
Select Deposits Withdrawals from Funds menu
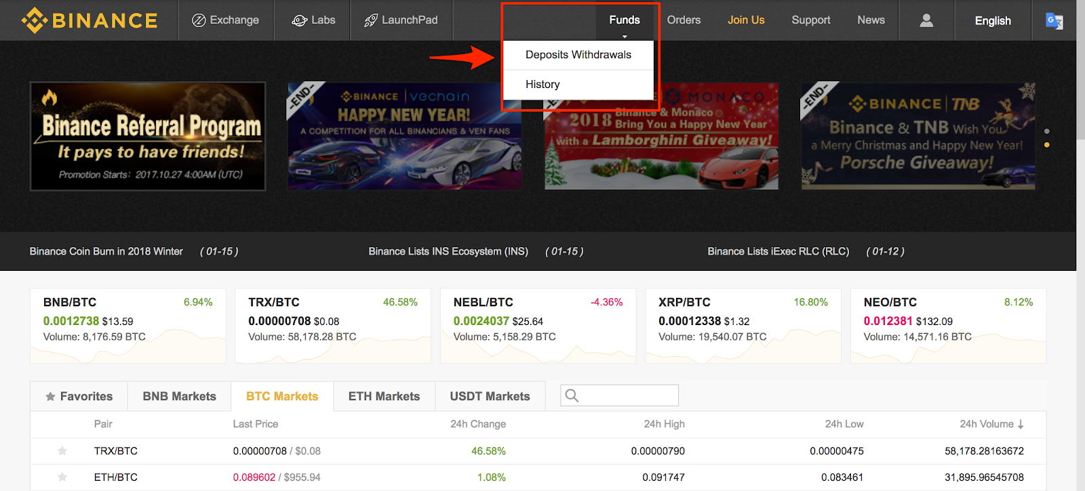click(578, 55)
